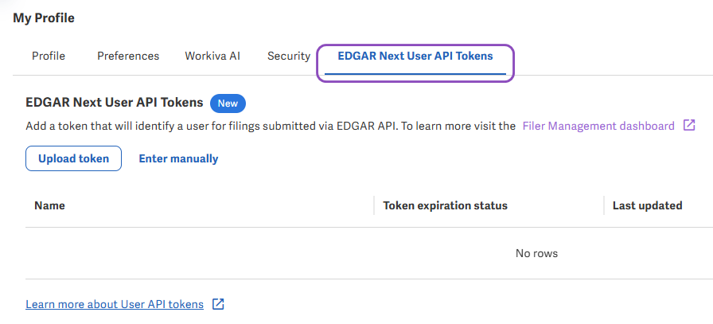Open Learn more about User API tokens link

point(115,304)
